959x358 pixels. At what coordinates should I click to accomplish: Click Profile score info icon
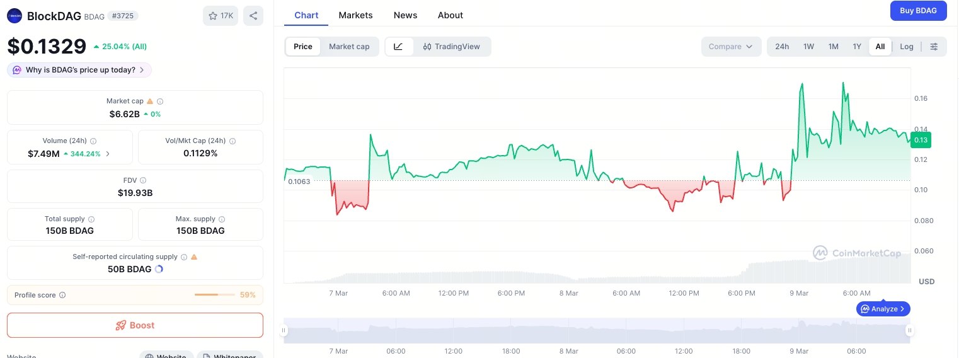tap(62, 295)
